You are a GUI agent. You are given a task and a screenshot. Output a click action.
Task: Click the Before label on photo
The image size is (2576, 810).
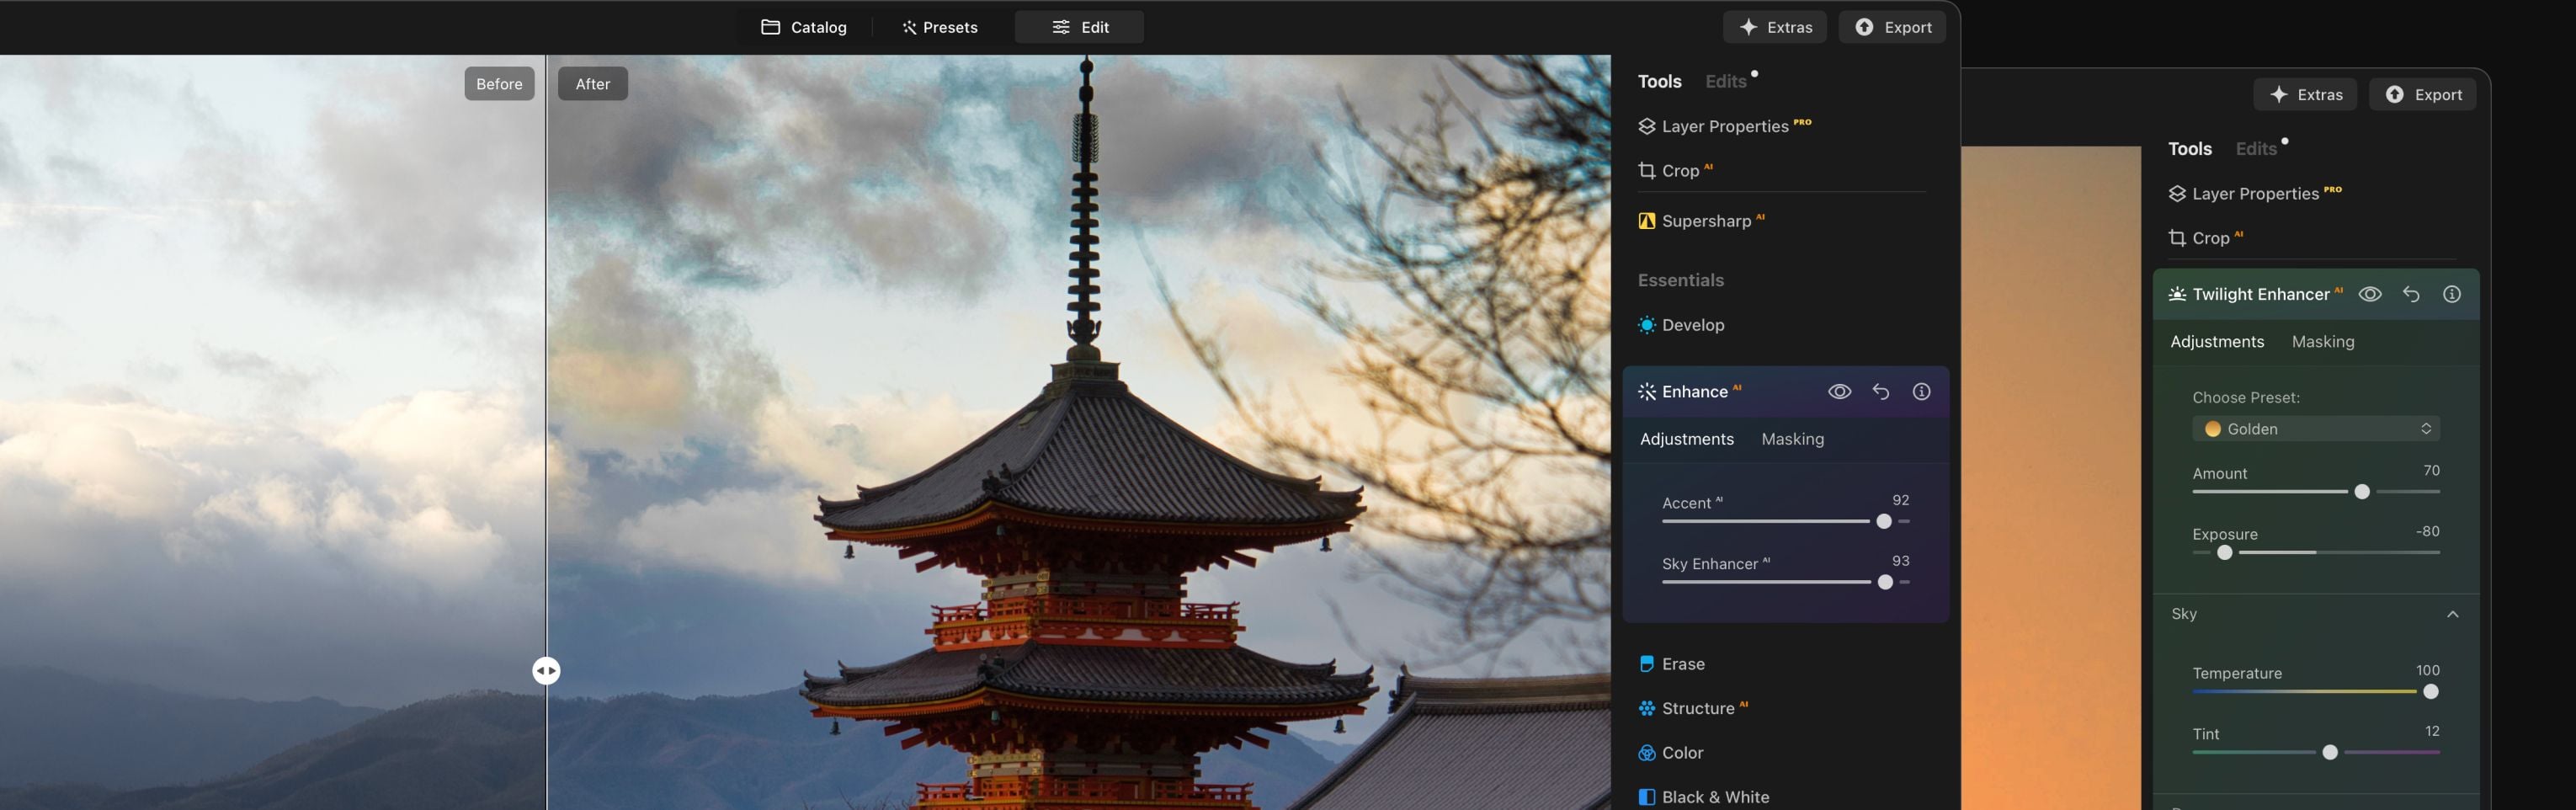coord(499,84)
